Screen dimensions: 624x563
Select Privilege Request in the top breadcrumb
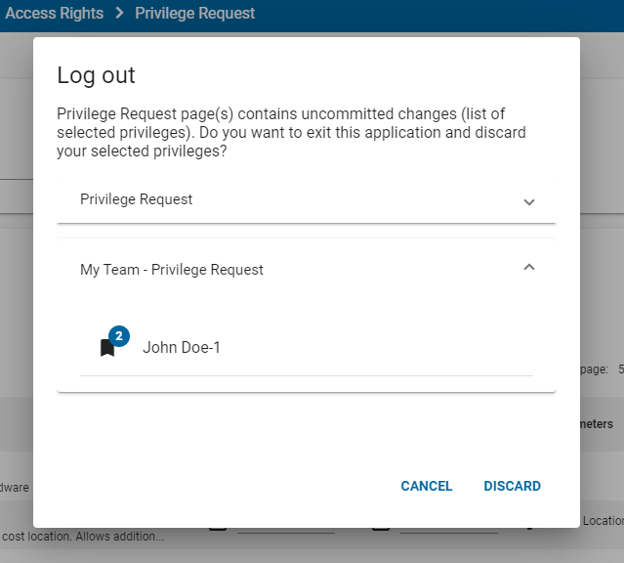[x=194, y=14]
